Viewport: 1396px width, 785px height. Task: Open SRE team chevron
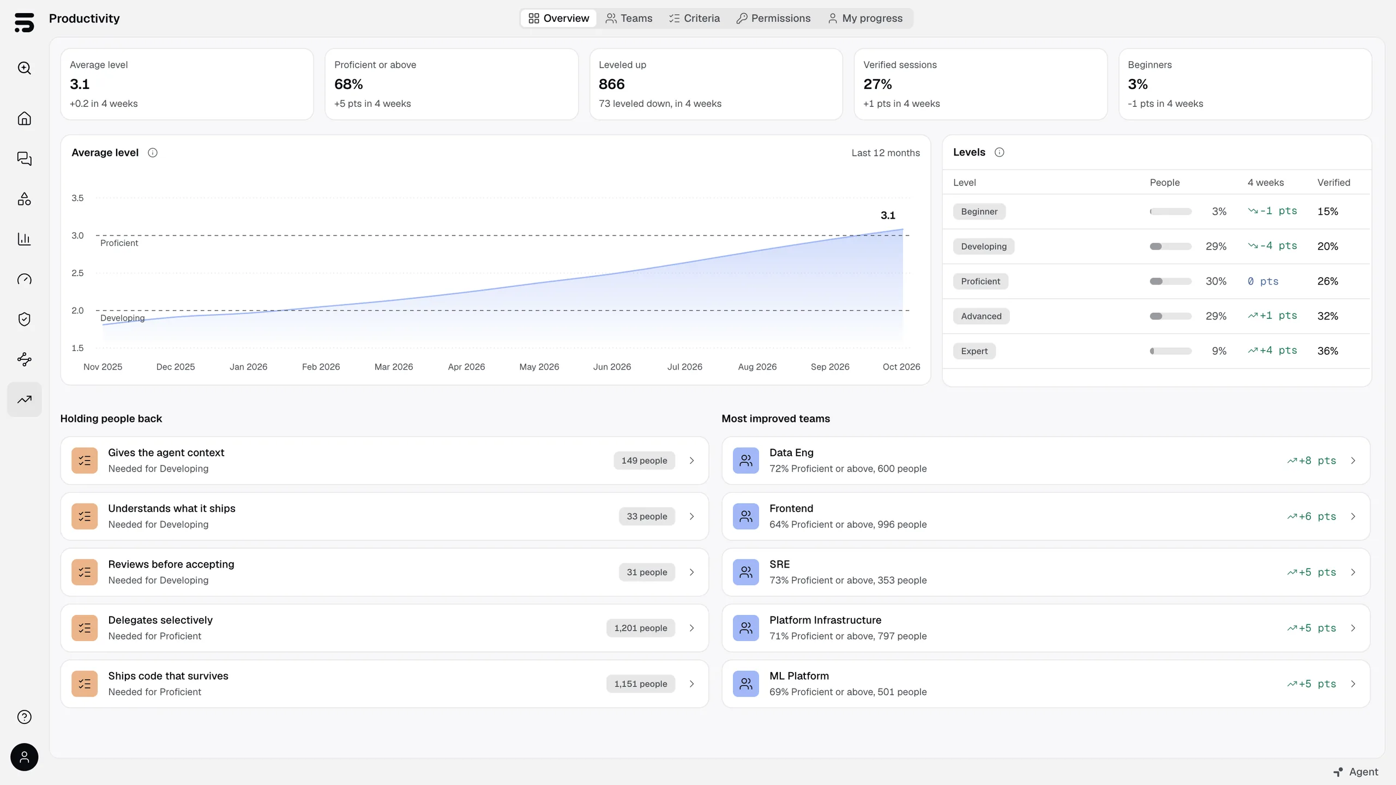pyautogui.click(x=1353, y=572)
